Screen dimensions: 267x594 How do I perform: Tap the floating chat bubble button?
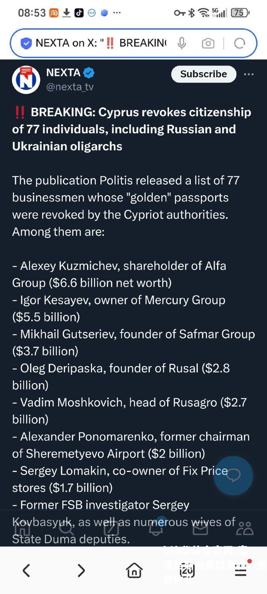coord(233,475)
